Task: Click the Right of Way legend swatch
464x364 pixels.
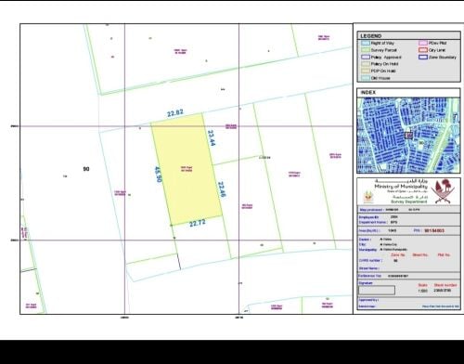Action: [366, 43]
